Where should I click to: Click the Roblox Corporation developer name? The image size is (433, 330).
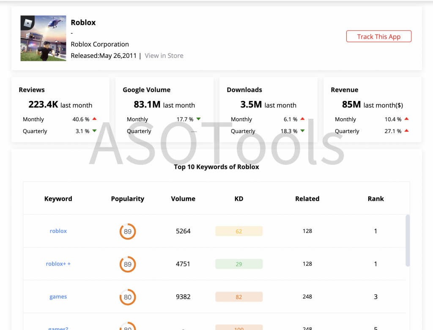[100, 44]
